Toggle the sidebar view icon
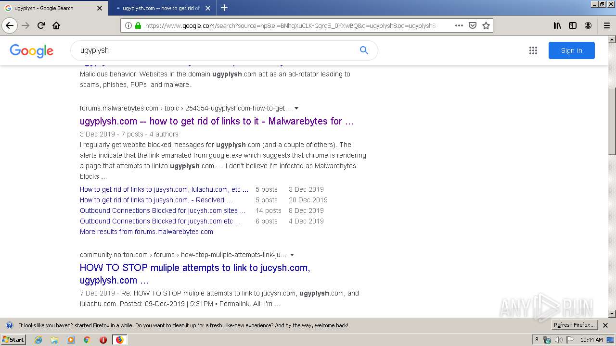The height and width of the screenshot is (346, 616). click(x=573, y=25)
